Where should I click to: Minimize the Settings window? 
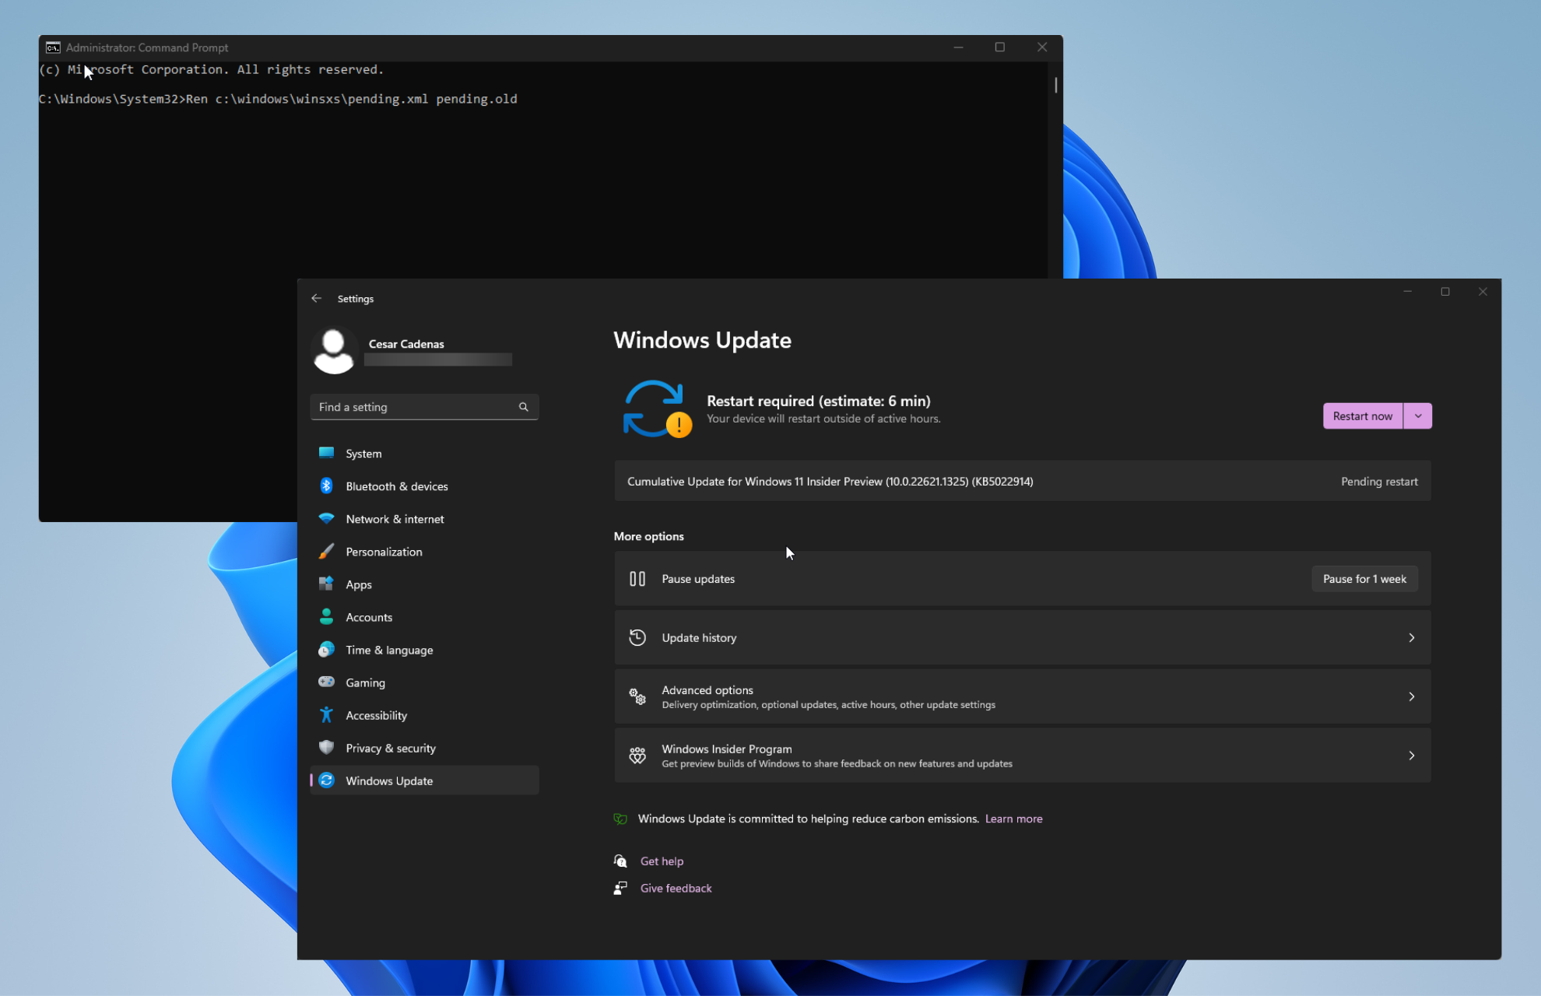click(1407, 292)
